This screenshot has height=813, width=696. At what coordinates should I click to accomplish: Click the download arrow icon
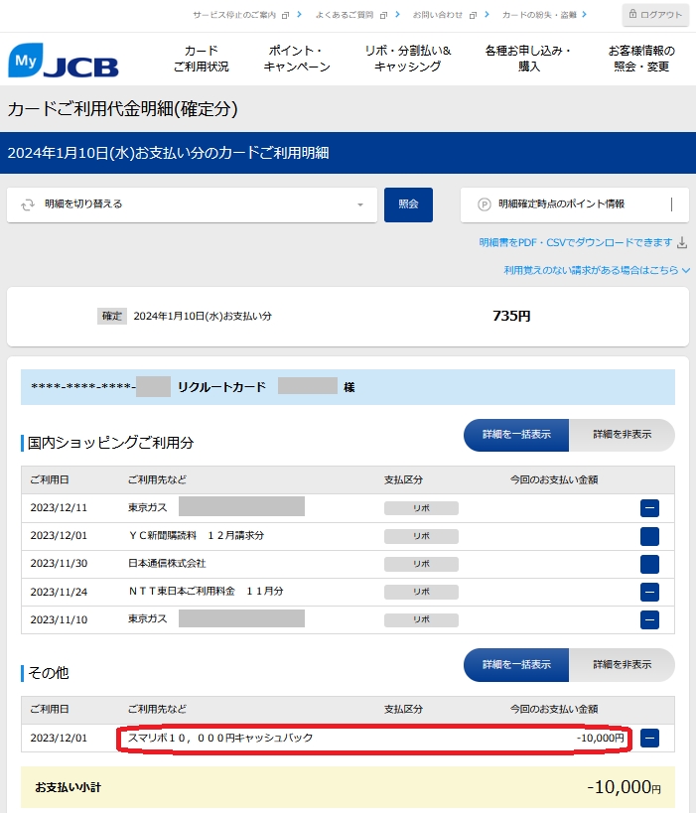[682, 242]
